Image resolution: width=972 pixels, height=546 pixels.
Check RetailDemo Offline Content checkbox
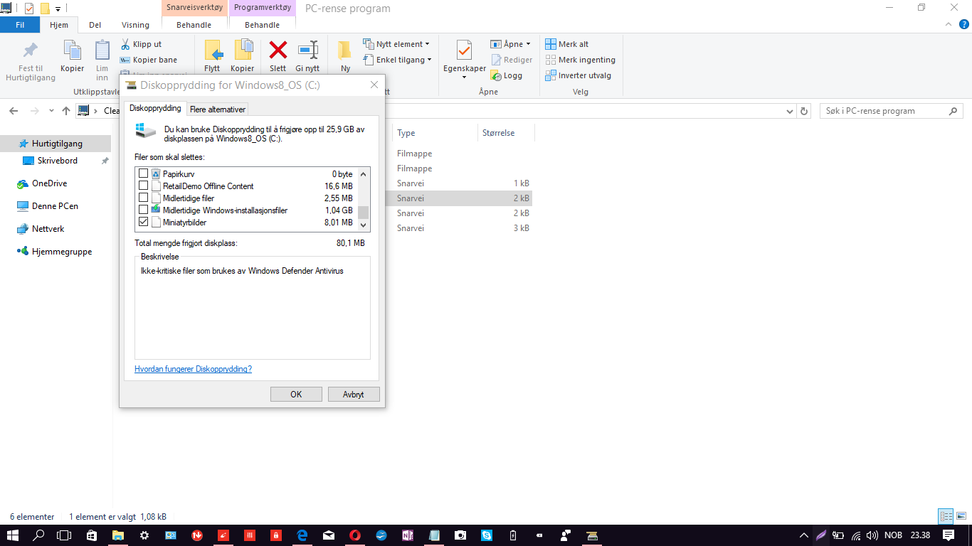click(143, 186)
